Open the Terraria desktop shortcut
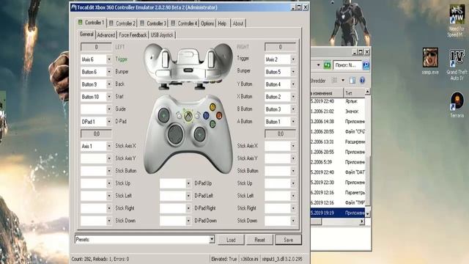The height and width of the screenshot is (264, 469). (x=457, y=104)
